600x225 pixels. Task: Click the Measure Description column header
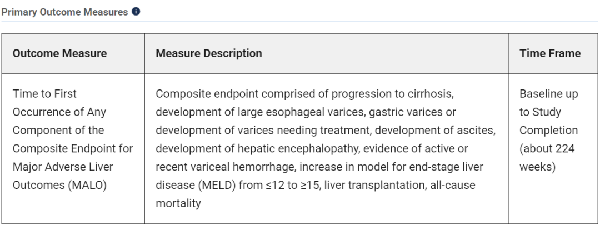(209, 53)
